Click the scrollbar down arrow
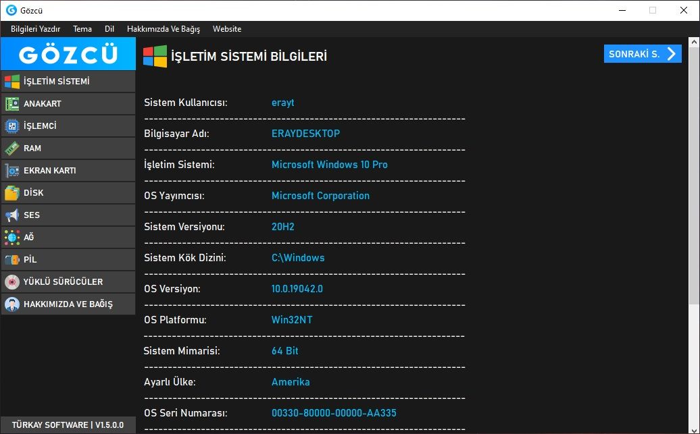The image size is (700, 434). pyautogui.click(x=694, y=429)
